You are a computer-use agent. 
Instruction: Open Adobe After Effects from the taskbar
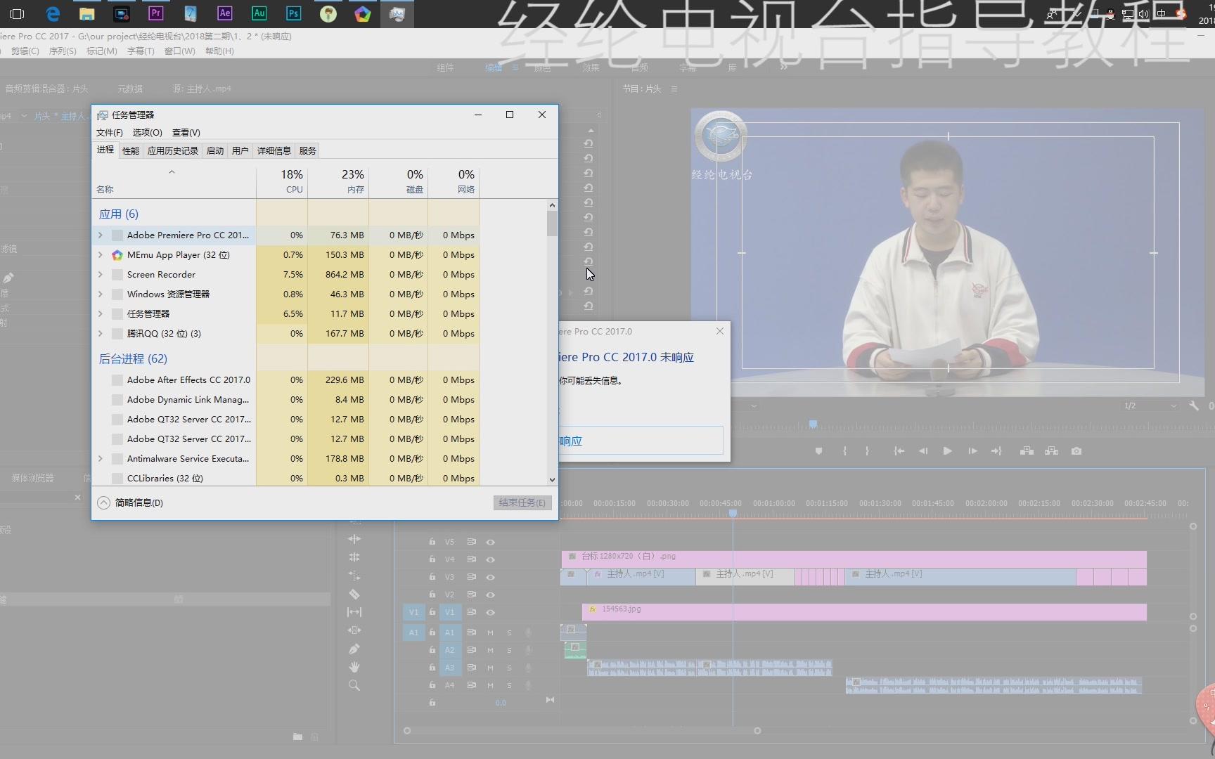(x=225, y=13)
